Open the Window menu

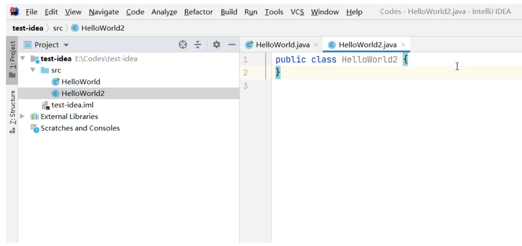325,12
